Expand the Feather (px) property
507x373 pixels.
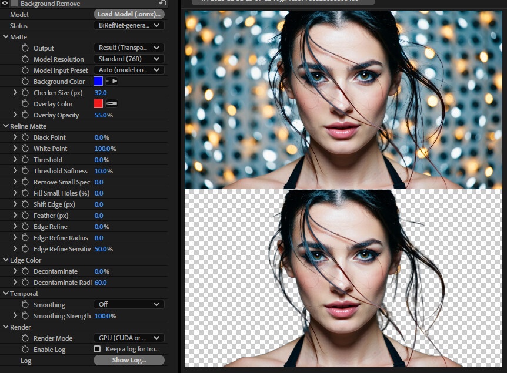point(15,216)
